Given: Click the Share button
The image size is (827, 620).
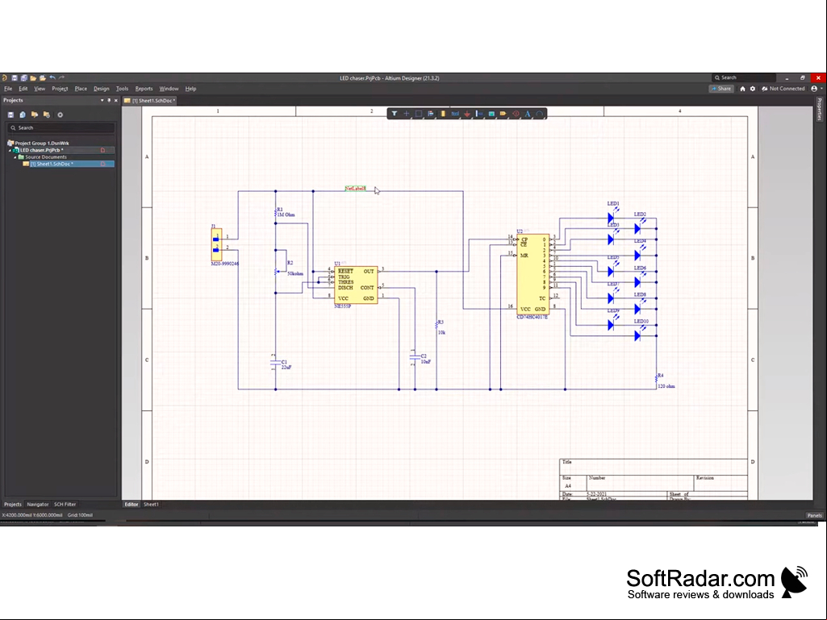Looking at the screenshot, I should [721, 89].
